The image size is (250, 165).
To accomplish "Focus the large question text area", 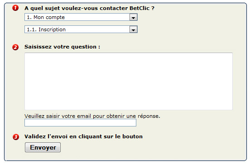I will point(129,81).
